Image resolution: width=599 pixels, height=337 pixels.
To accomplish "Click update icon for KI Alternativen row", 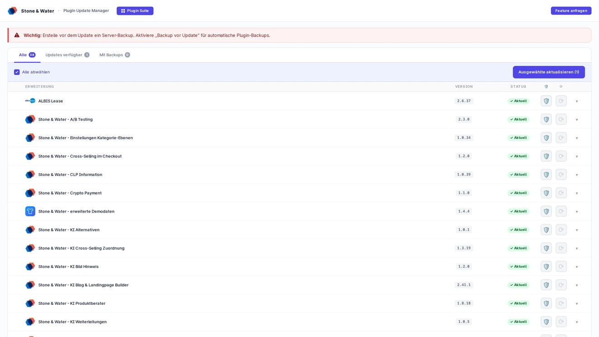I will pos(561,230).
